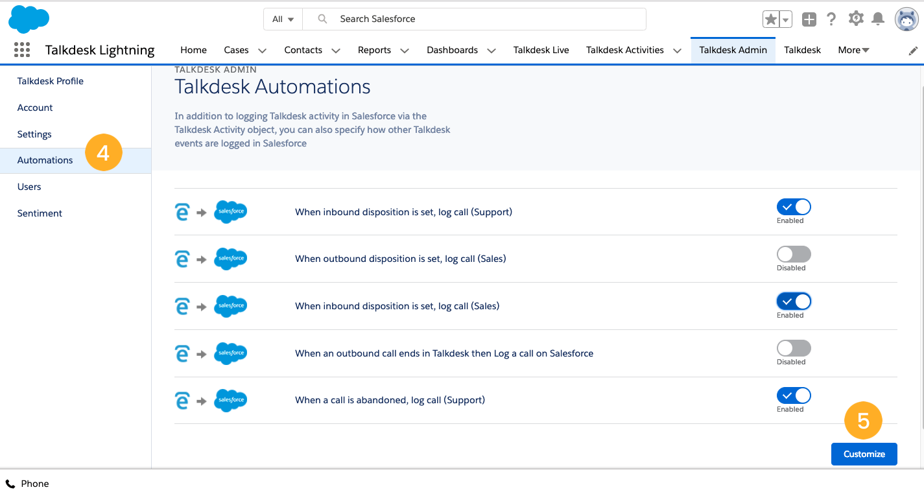Image resolution: width=924 pixels, height=494 pixels.
Task: Click the Favorites star icon
Action: pos(770,19)
